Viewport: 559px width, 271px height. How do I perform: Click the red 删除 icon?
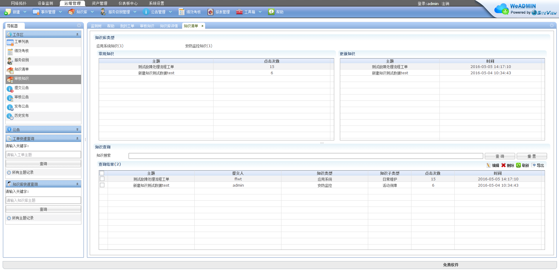(x=504, y=165)
